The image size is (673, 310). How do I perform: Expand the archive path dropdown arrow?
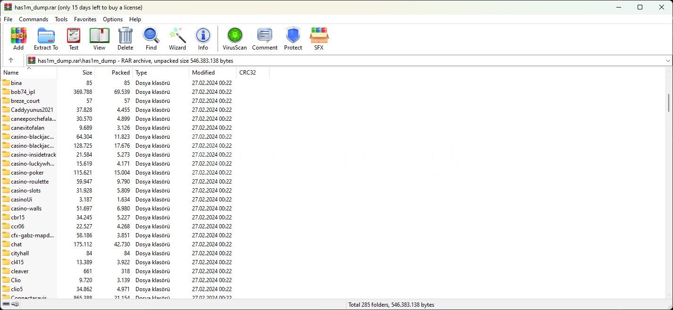(668, 61)
